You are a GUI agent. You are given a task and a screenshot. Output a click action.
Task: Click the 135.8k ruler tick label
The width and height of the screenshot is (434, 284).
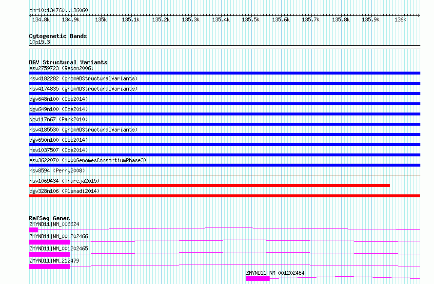tap(341, 19)
